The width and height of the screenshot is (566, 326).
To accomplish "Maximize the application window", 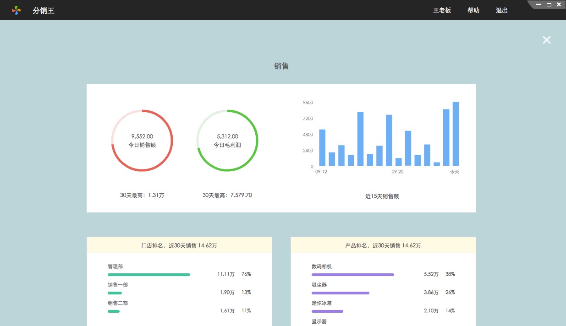I will [x=549, y=5].
